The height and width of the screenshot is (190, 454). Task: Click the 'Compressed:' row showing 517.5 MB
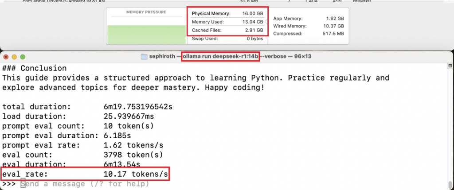coord(309,34)
